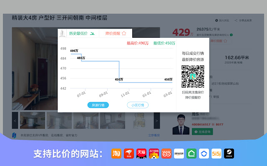The width and height of the screenshot is (267, 166).
Task: Click the Suning lion site icon
Action: [154, 154]
